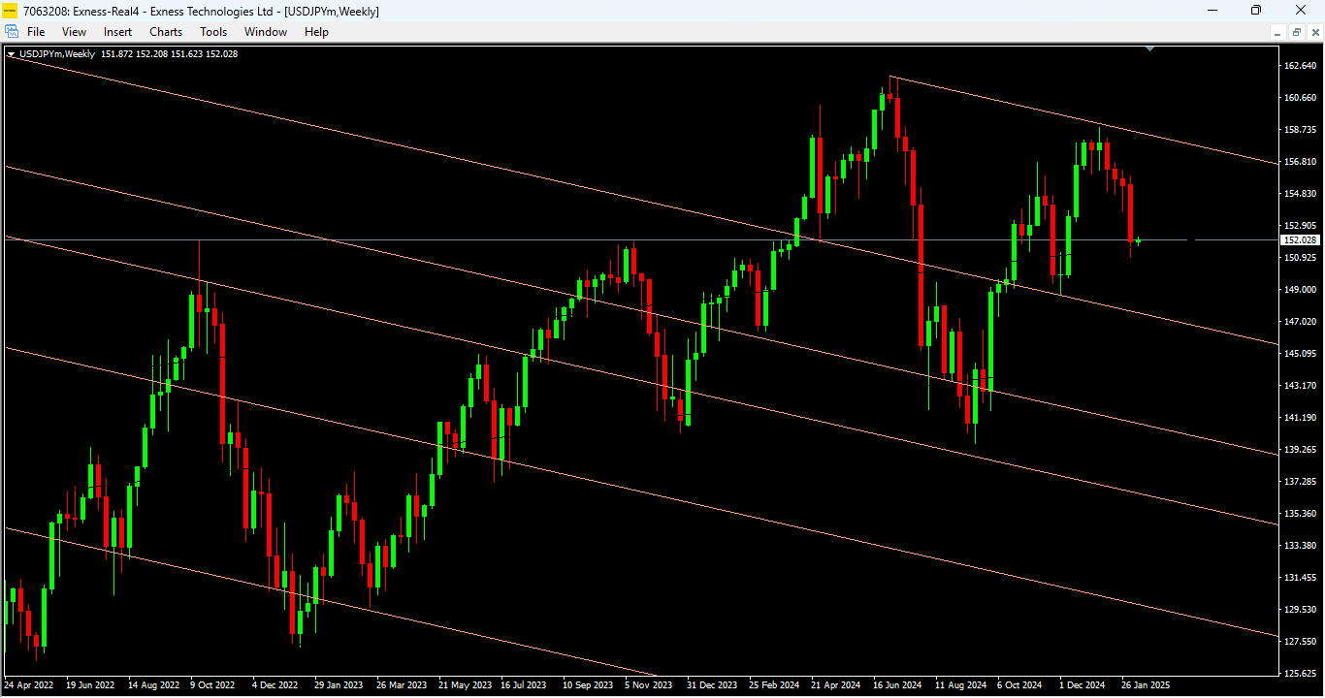
Task: Click the 29 Jan 2023 date on time axis
Action: [339, 685]
